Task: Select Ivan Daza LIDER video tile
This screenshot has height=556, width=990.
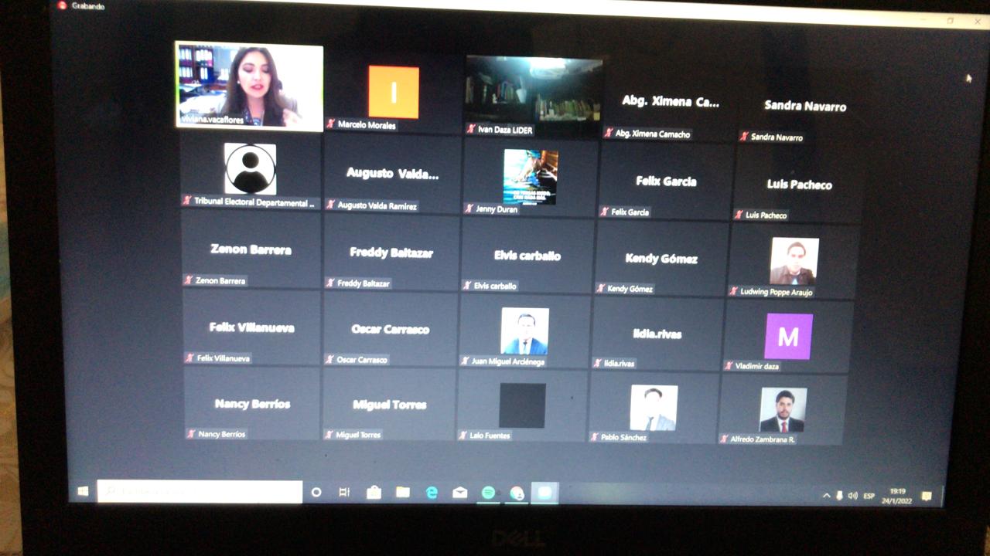Action: 533,95
